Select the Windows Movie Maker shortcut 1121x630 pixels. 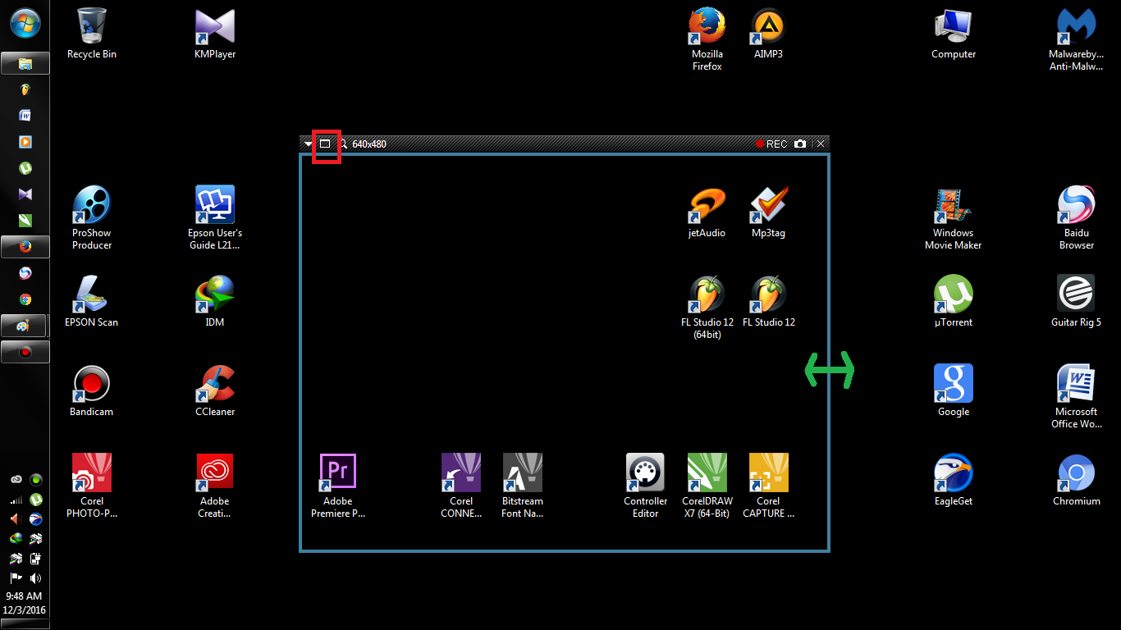pos(954,218)
